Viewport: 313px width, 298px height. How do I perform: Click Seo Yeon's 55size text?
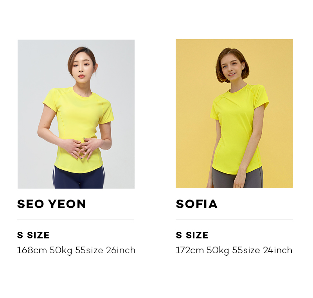[89, 251]
